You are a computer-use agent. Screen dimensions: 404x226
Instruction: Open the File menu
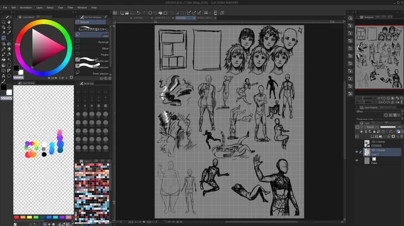pyautogui.click(x=5, y=8)
